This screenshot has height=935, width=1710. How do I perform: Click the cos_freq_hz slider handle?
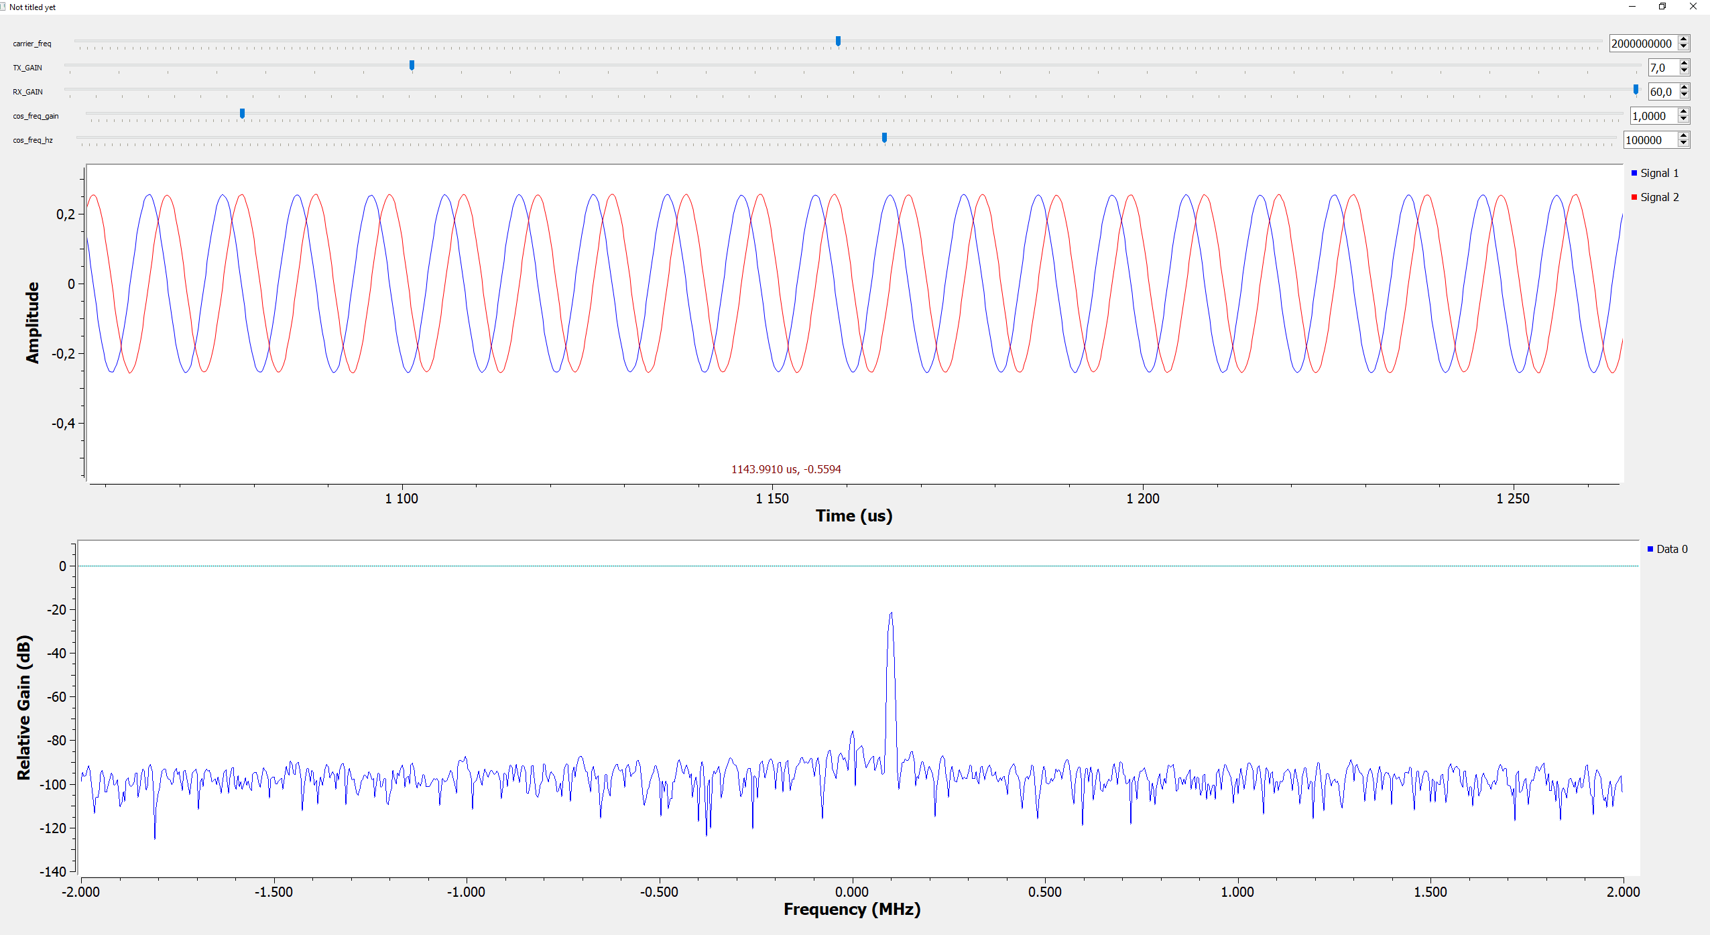coord(884,138)
